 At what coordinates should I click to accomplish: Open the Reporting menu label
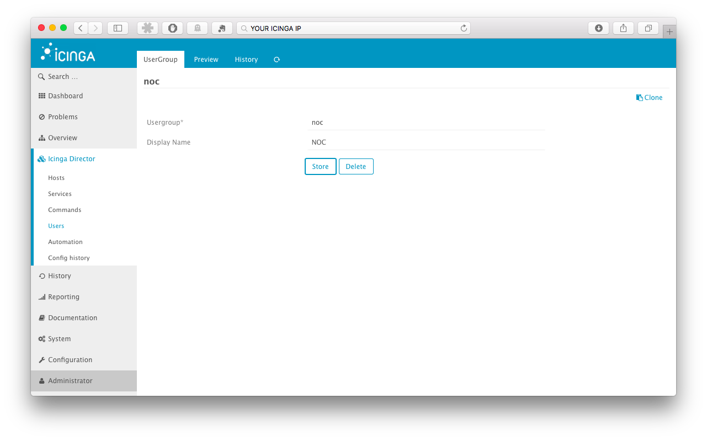coord(64,297)
